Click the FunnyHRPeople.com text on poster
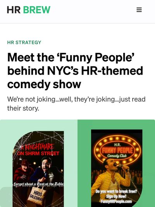The height and width of the screenshot is (207, 155). pyautogui.click(x=116, y=201)
